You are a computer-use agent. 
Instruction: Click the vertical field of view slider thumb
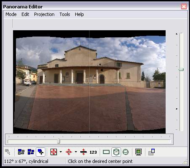pyautogui.click(x=181, y=69)
